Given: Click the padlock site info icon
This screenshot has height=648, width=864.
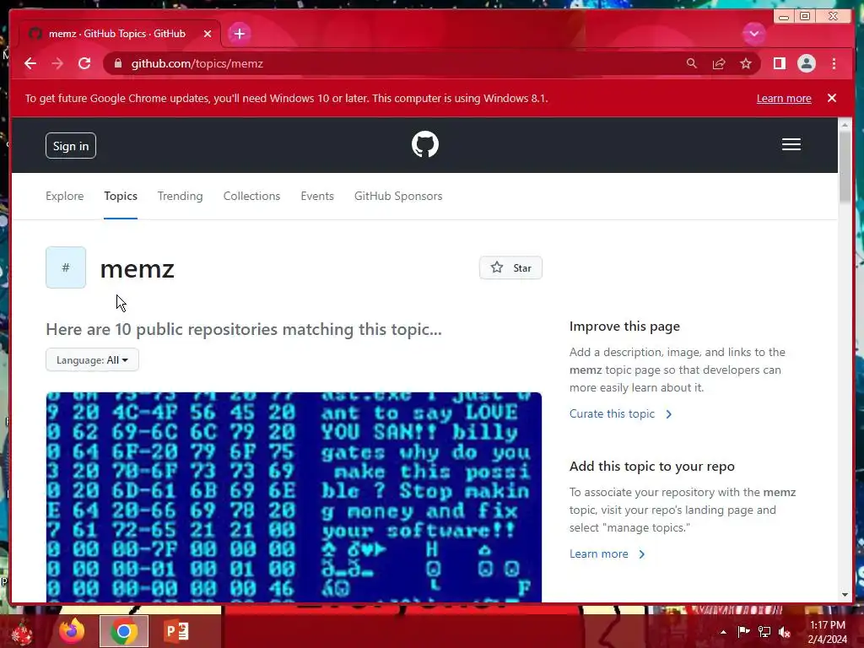Looking at the screenshot, I should [x=118, y=63].
